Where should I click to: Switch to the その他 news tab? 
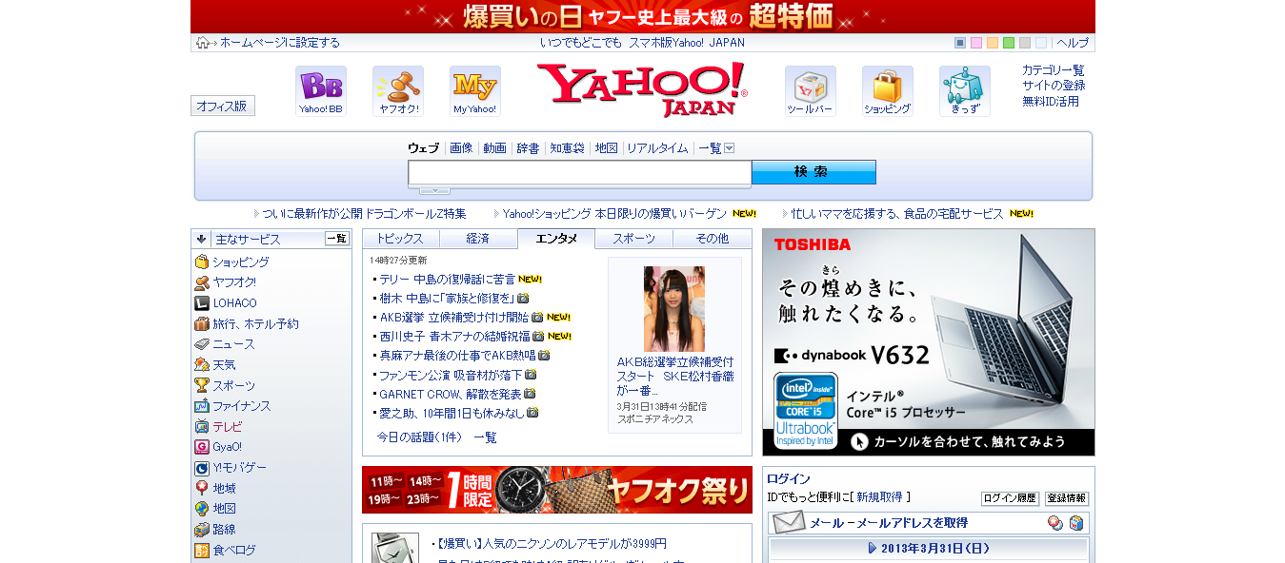coord(713,239)
